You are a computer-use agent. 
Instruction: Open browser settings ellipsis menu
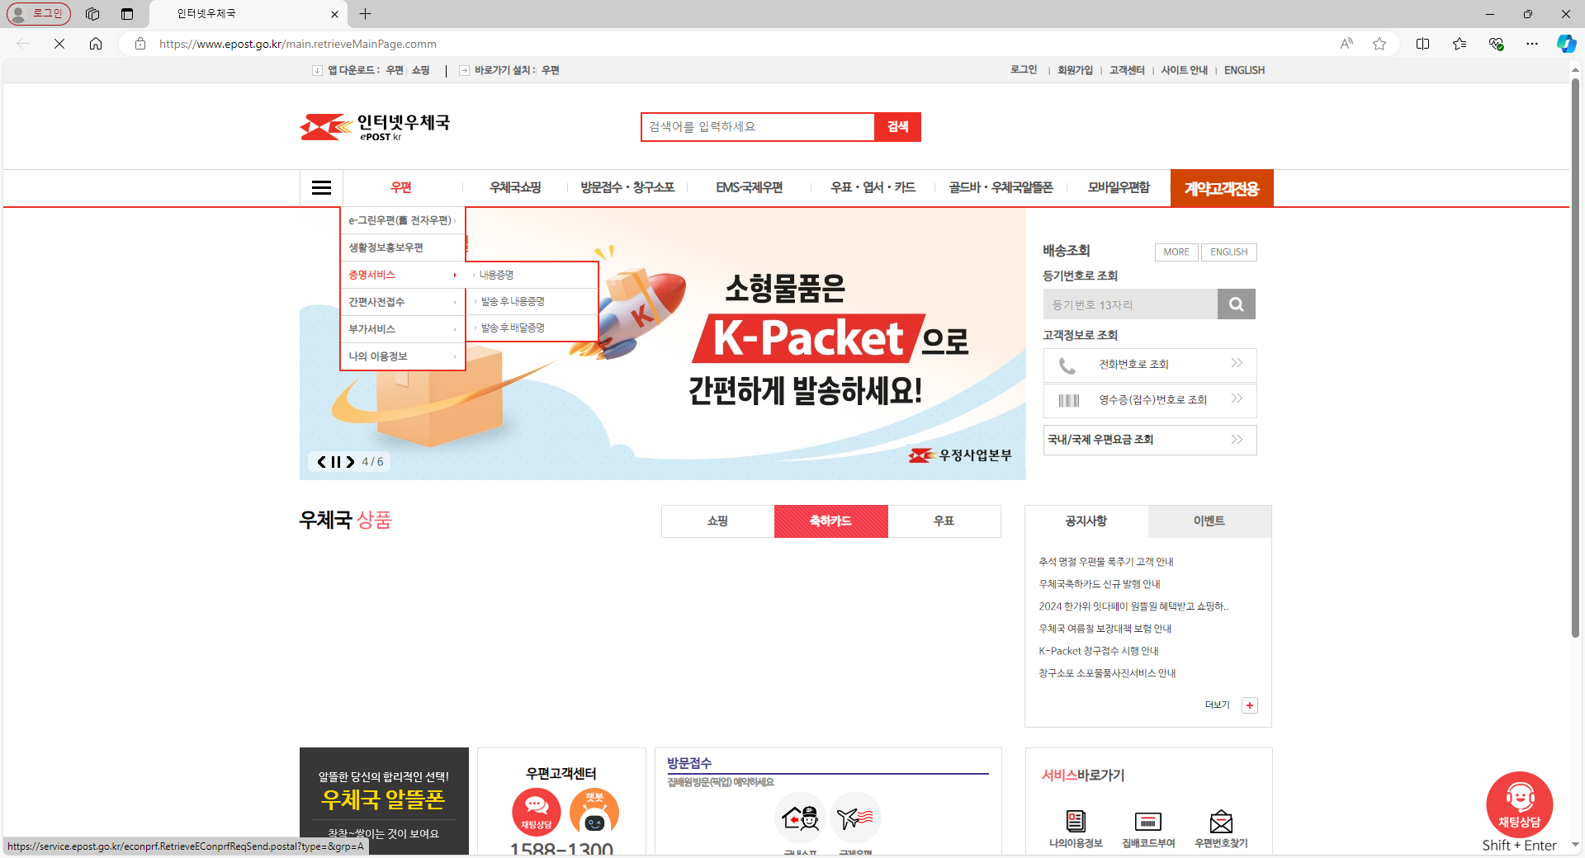click(x=1532, y=44)
